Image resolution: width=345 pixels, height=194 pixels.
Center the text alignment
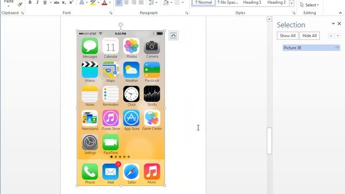pos(126,2)
